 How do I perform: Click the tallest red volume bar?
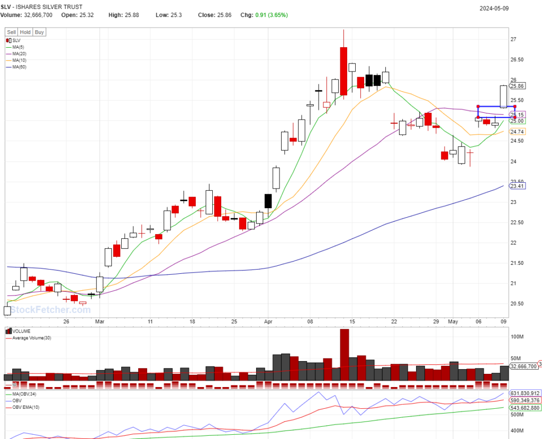click(344, 355)
